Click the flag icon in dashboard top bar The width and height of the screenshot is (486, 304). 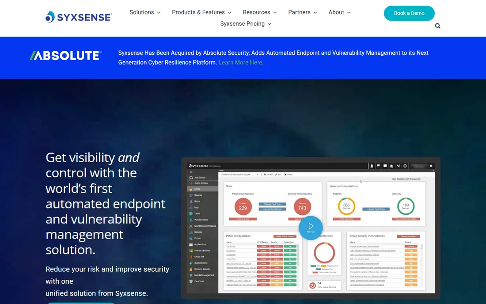point(379,166)
